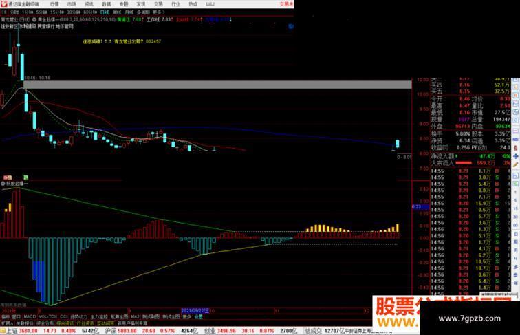Click the refresh-style sidebar icon beside 最低 row
Screen dimensions: 520x335
pyautogui.click(x=516, y=112)
